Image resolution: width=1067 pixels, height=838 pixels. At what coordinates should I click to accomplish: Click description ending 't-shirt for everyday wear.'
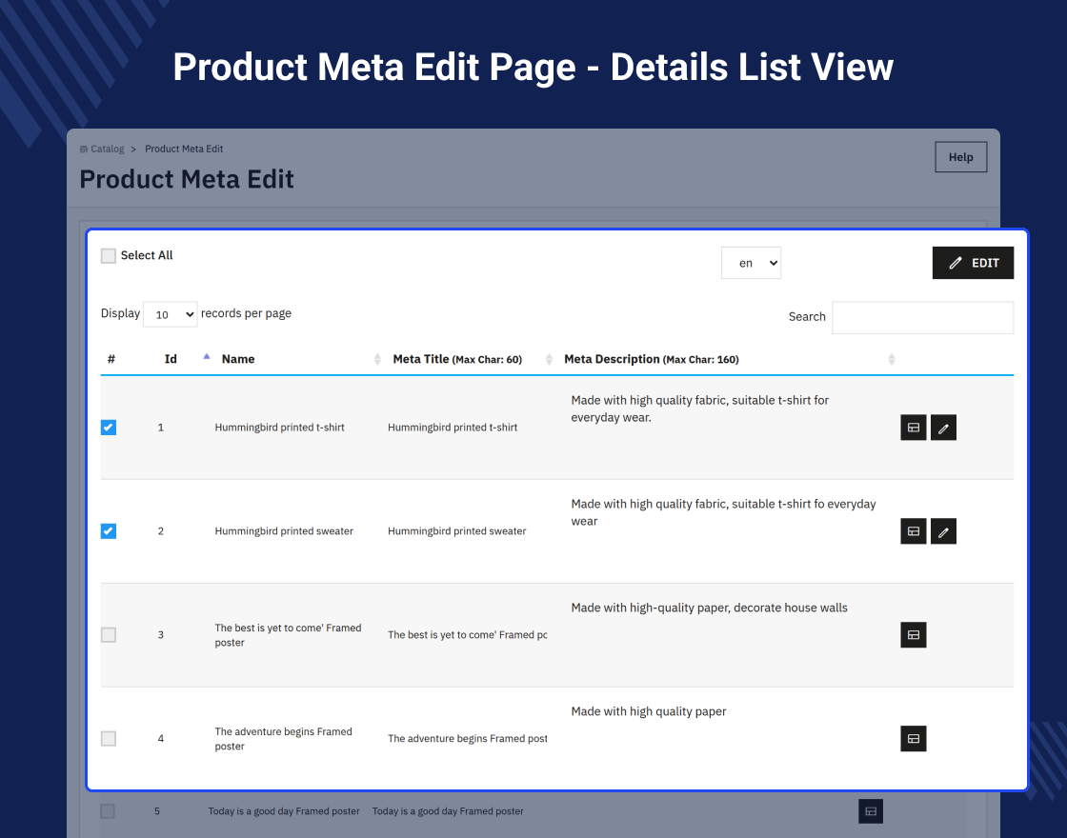699,409
